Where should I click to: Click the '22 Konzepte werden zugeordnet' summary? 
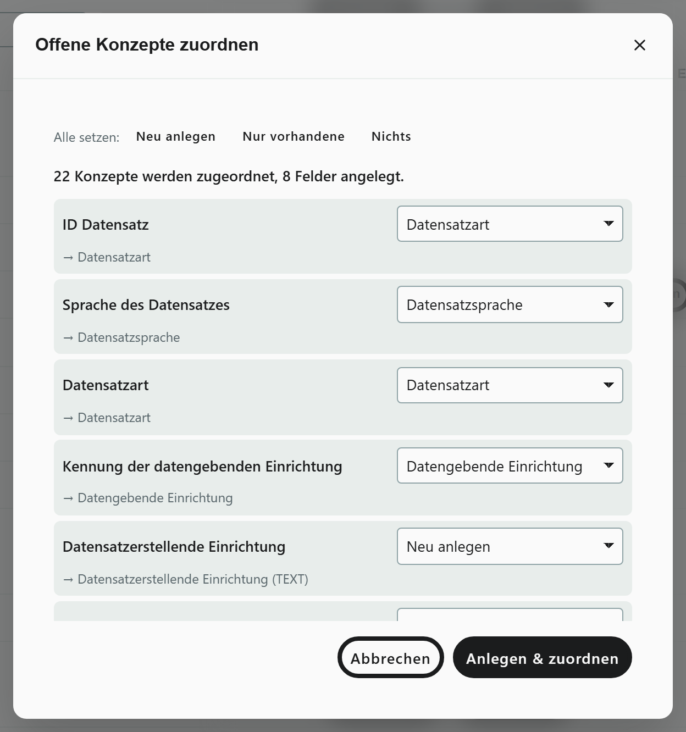tap(229, 176)
